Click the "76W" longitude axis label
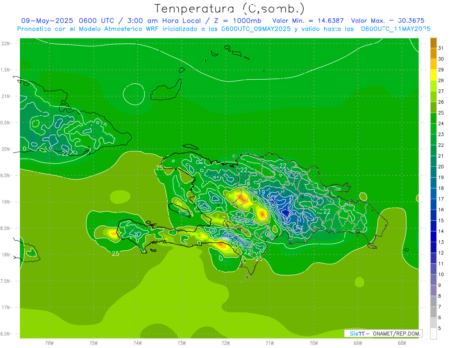This screenshot has width=451, height=348. point(49,343)
